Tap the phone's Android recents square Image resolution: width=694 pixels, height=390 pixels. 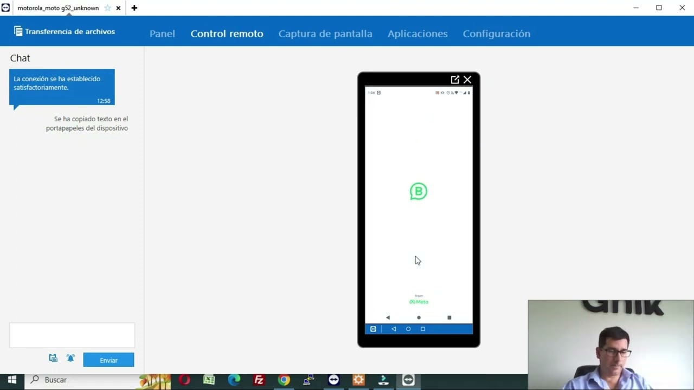point(449,317)
